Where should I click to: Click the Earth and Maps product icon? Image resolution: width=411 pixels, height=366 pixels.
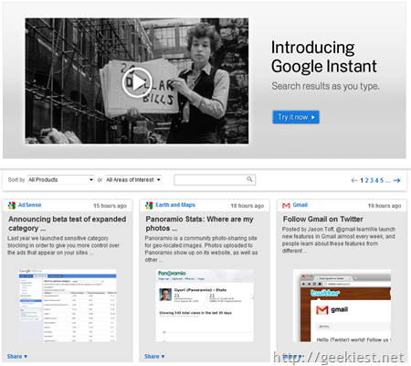(x=149, y=205)
